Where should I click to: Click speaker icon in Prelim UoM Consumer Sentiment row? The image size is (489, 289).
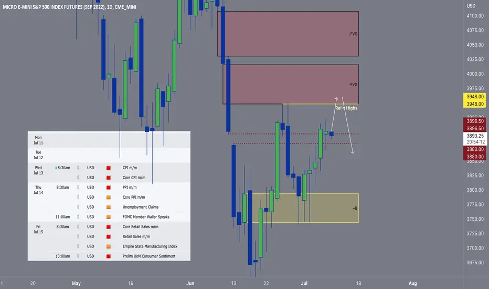point(78,256)
